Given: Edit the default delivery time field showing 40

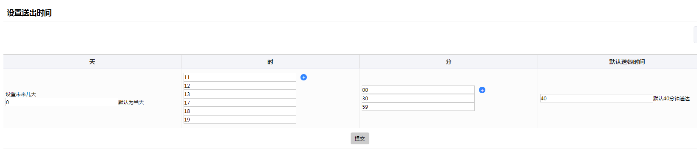Looking at the screenshot, I should click(x=597, y=98).
